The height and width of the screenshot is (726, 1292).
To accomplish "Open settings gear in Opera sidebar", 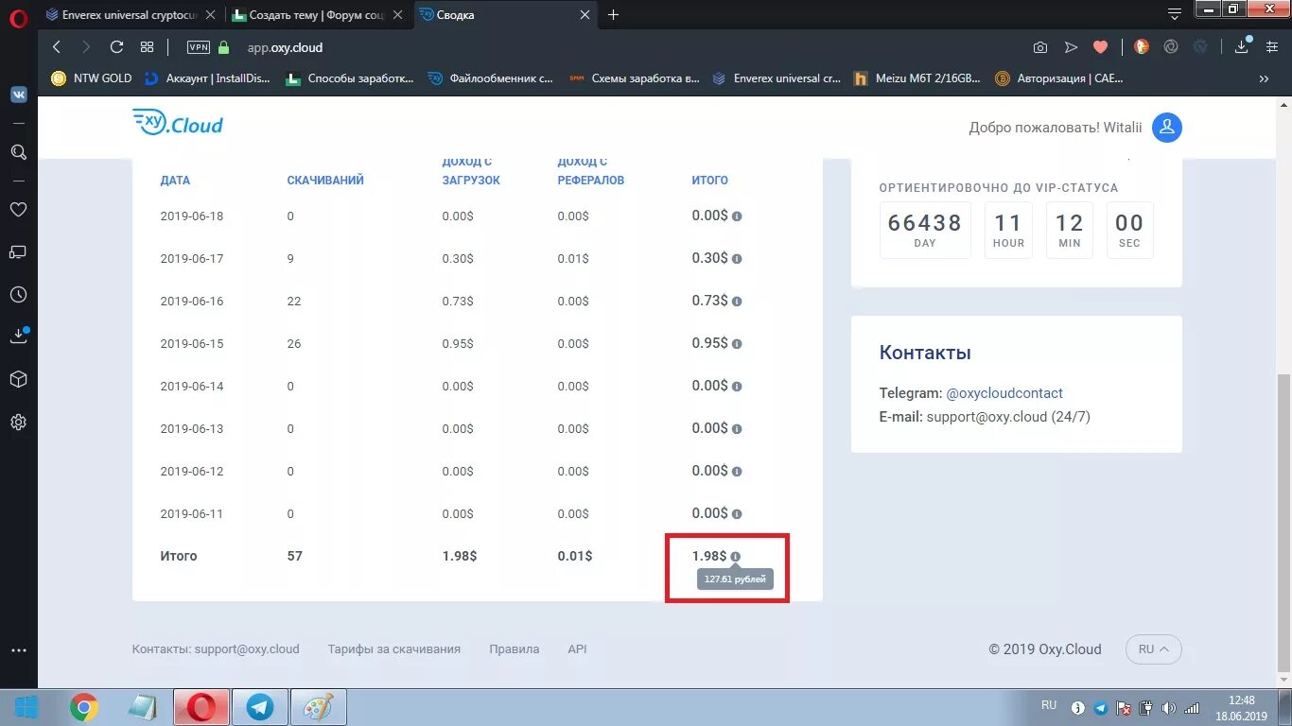I will coord(18,422).
